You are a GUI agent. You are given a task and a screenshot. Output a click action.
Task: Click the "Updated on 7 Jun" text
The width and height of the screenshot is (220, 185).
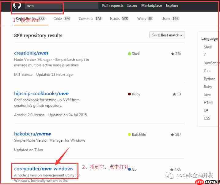28,150
